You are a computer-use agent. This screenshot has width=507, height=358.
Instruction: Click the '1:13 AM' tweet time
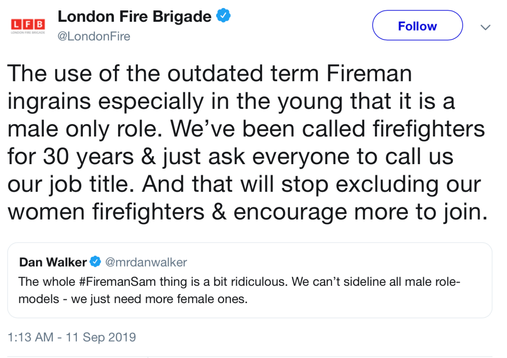tap(30, 337)
